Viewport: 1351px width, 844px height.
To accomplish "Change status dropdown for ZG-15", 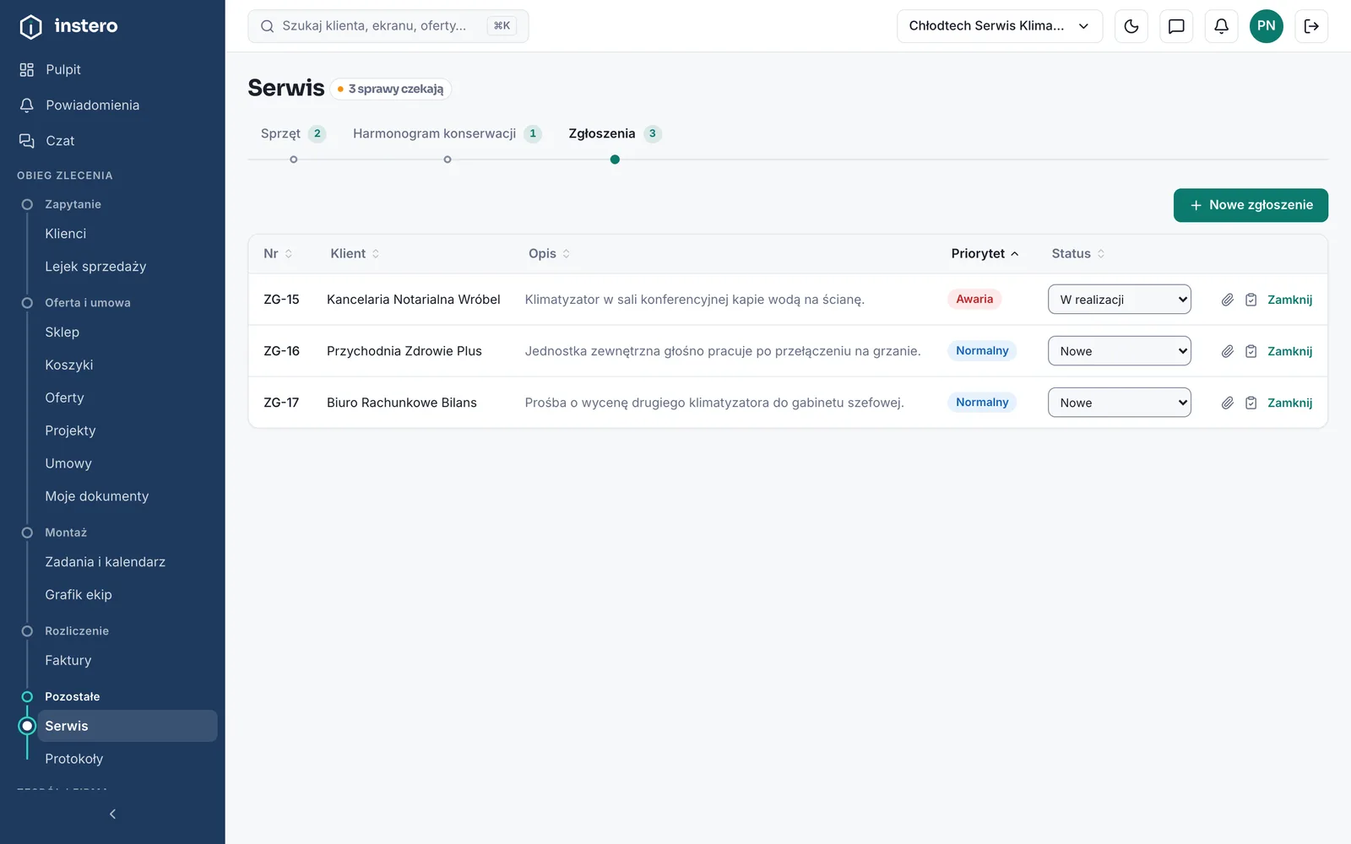I will click(1120, 300).
